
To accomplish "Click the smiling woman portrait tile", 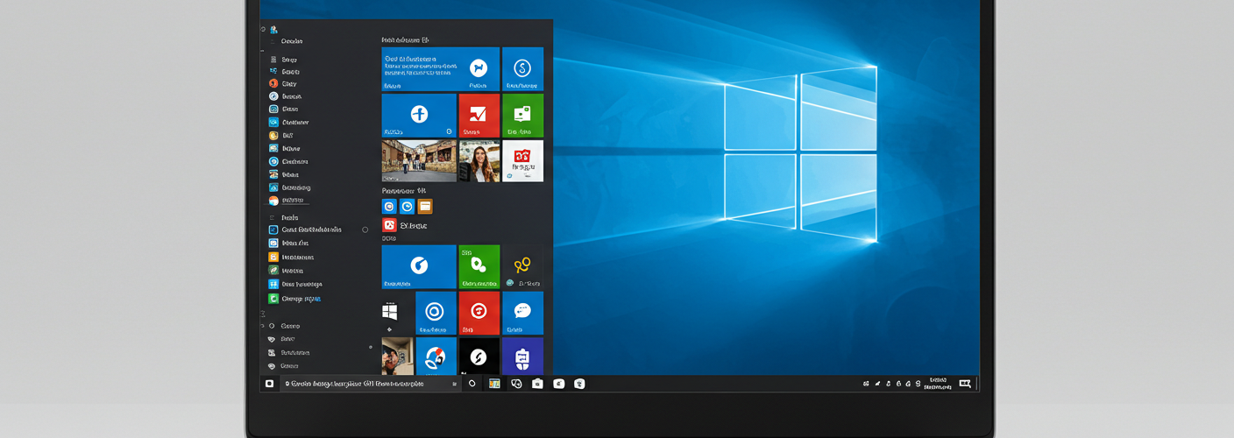I will pyautogui.click(x=479, y=161).
